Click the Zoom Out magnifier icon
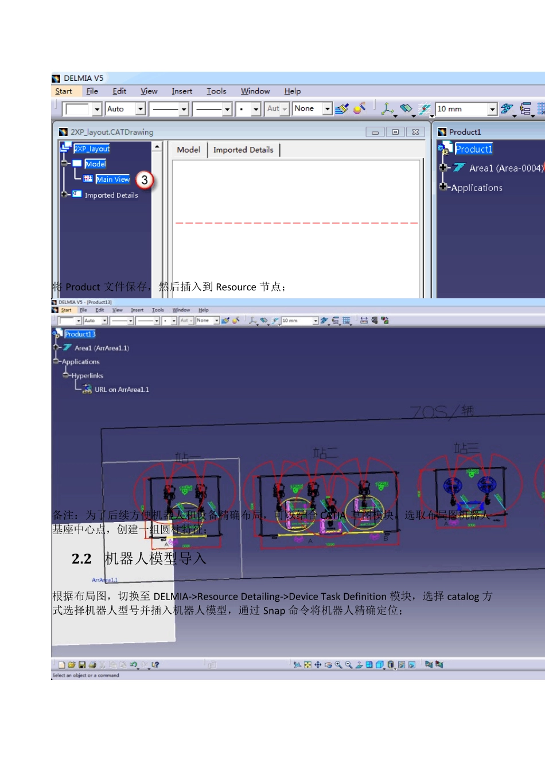This screenshot has height=771, width=545. pos(349,665)
